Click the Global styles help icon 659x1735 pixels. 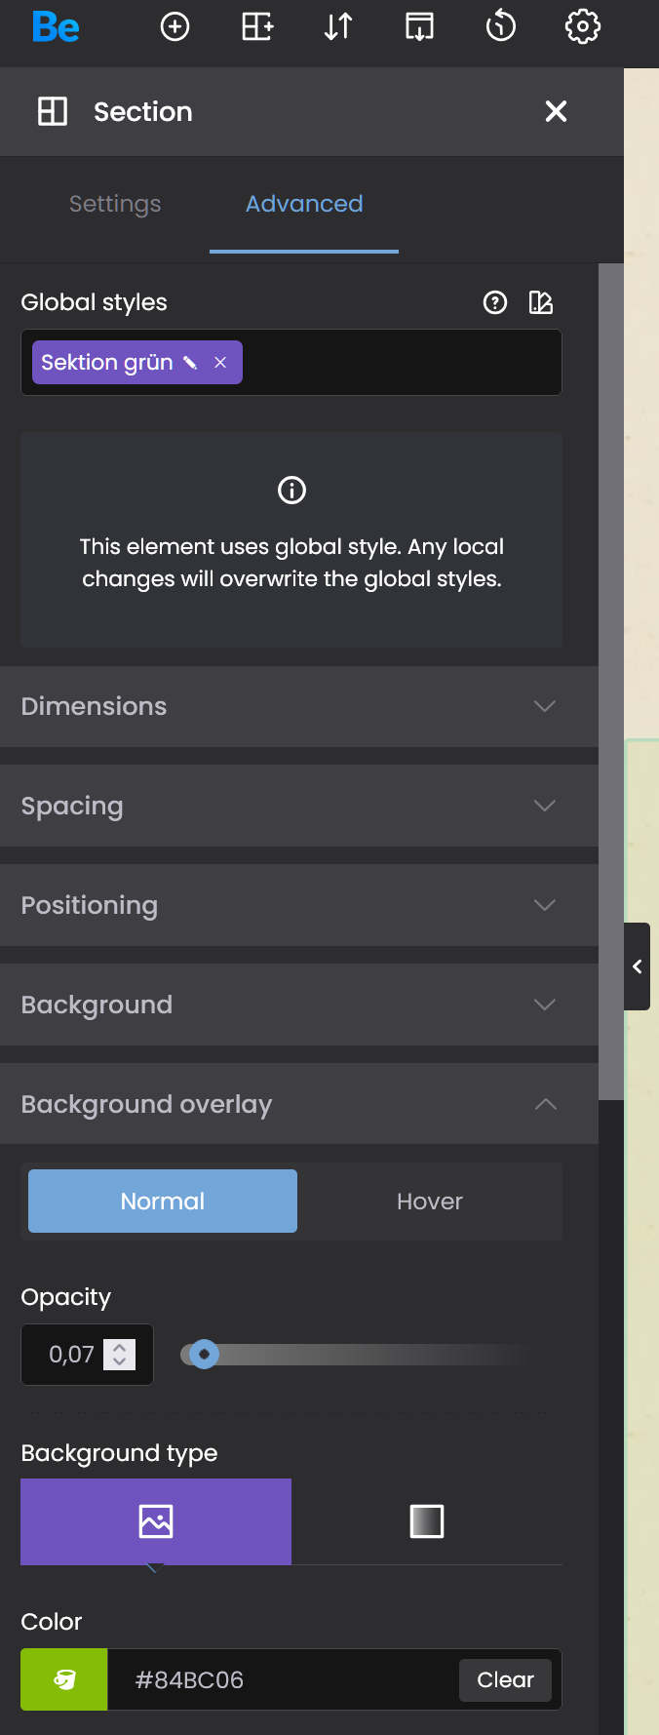[x=495, y=302]
